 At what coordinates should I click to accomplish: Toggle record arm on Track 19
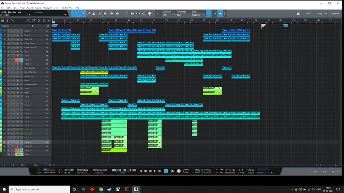(17, 60)
